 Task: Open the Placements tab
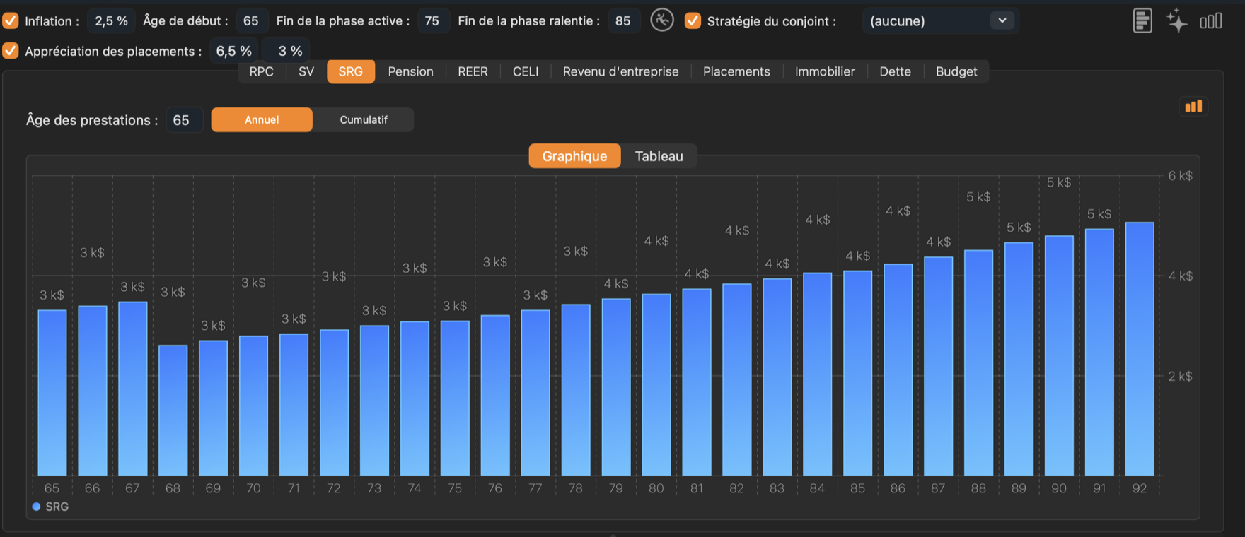point(736,71)
